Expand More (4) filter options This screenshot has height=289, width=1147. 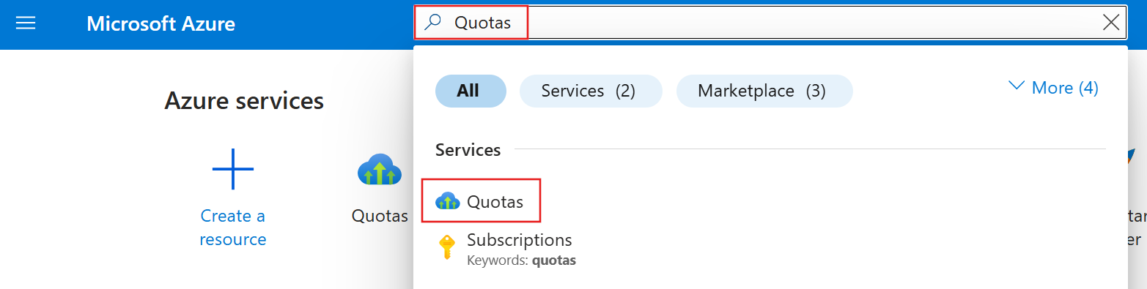(1053, 88)
